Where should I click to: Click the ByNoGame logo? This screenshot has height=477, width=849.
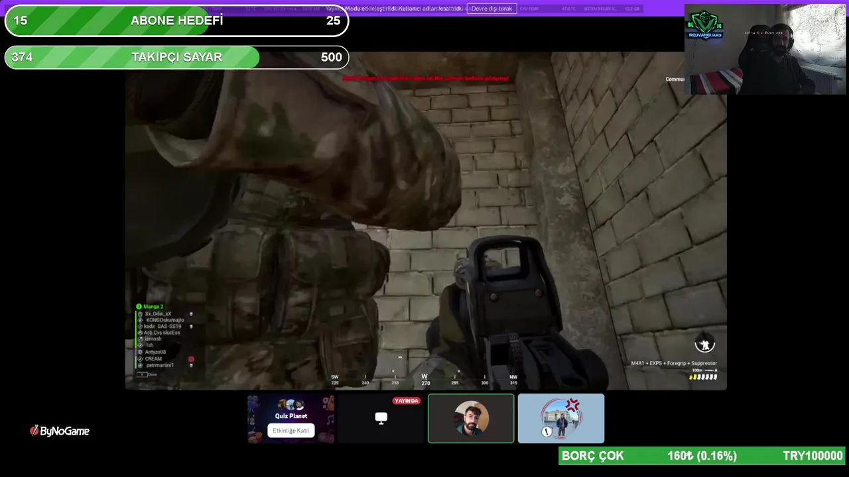tap(60, 431)
